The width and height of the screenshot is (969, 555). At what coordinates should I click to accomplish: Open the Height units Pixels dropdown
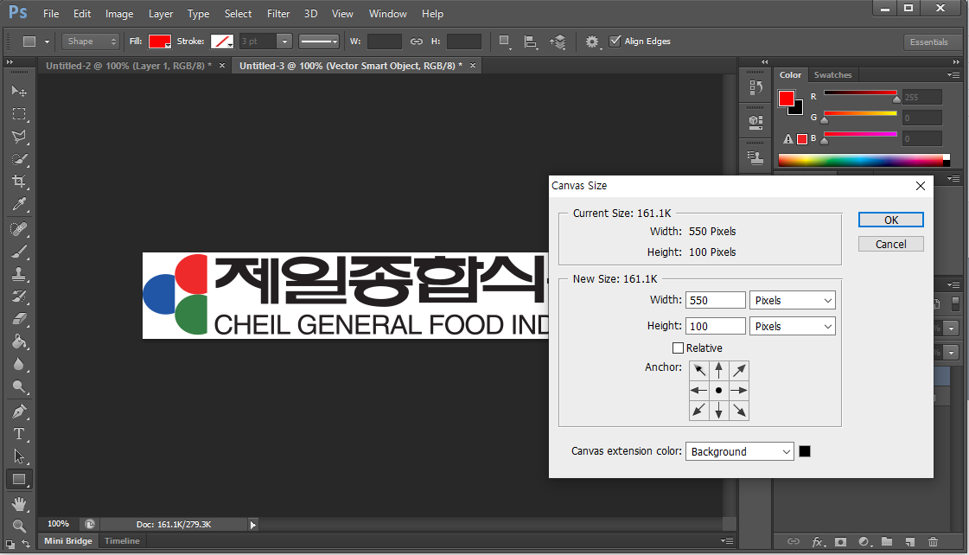tap(793, 326)
